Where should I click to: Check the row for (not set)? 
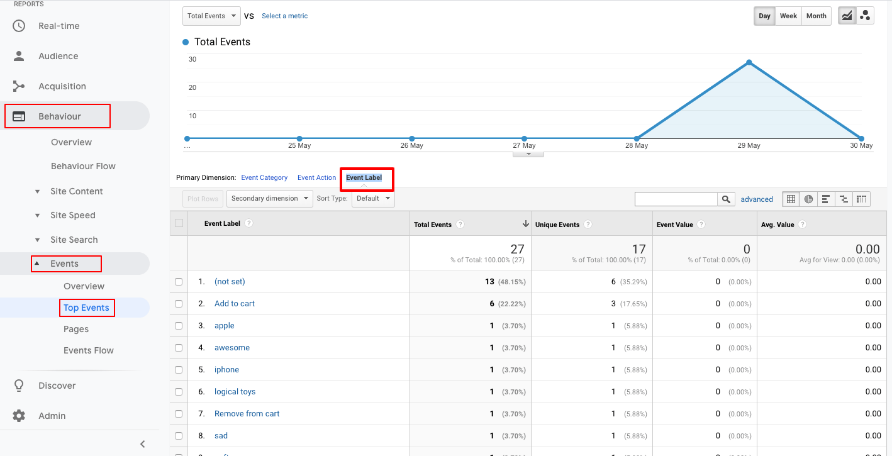(179, 281)
